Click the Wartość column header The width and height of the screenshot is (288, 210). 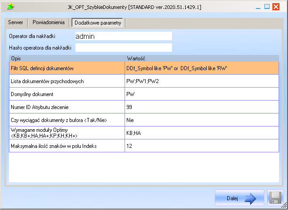point(201,59)
